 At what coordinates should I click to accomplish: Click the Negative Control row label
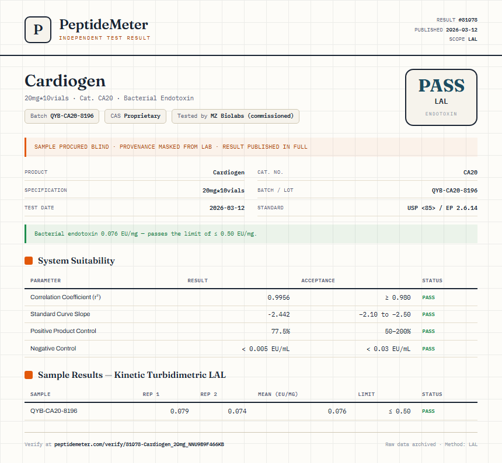pyautogui.click(x=53, y=349)
